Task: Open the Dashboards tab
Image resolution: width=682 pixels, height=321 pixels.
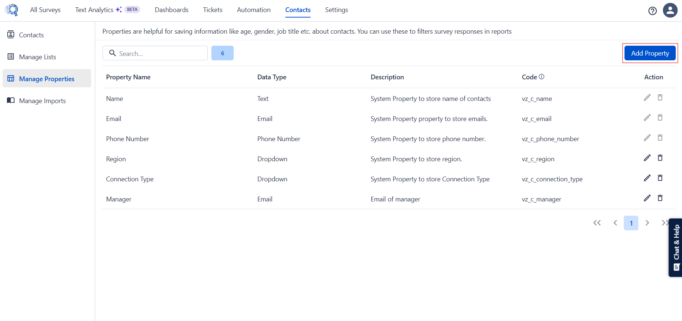Action: [x=171, y=10]
